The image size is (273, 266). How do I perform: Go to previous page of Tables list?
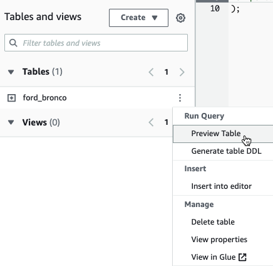click(151, 72)
